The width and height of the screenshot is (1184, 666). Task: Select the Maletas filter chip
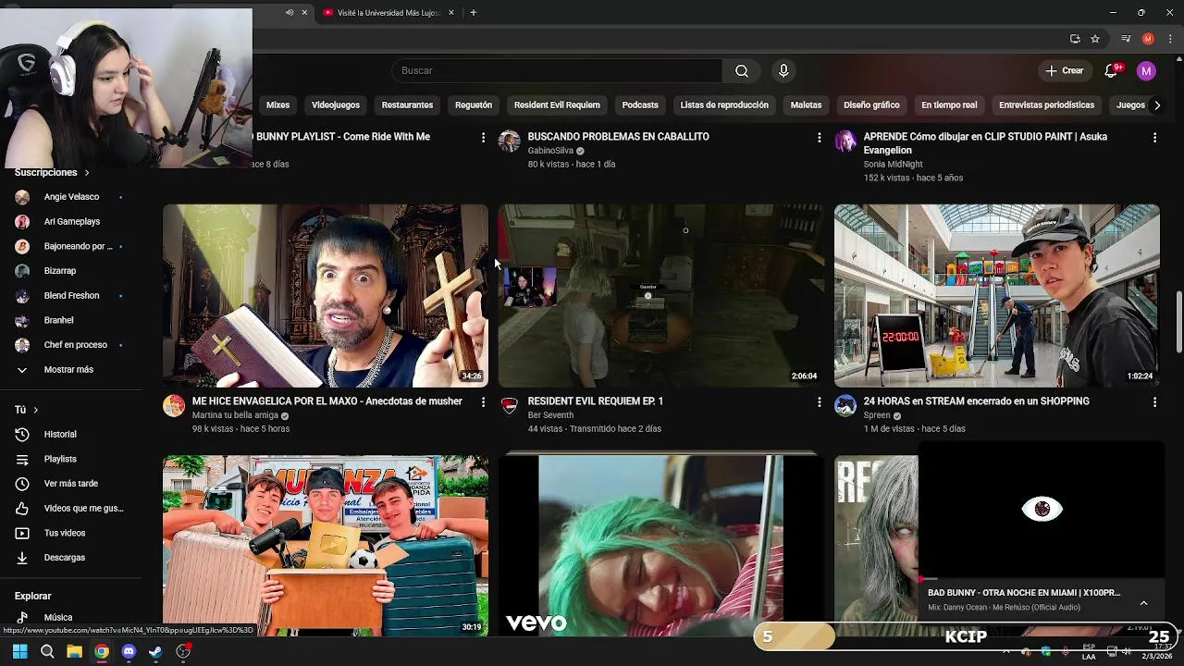(x=806, y=105)
